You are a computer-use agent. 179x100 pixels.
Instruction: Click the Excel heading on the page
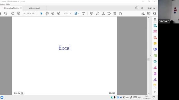(x=64, y=48)
